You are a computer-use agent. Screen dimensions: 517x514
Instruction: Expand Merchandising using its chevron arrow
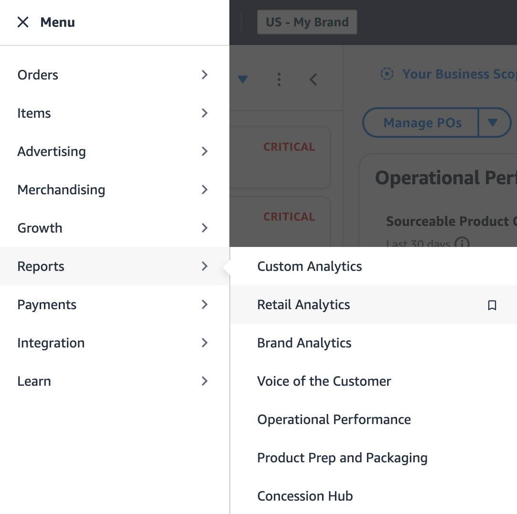(205, 190)
